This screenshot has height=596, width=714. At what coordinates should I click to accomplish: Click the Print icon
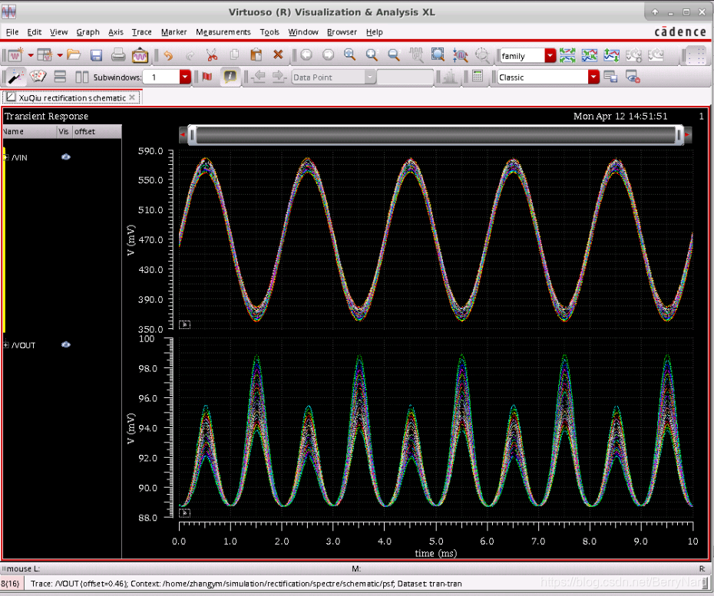[x=118, y=55]
